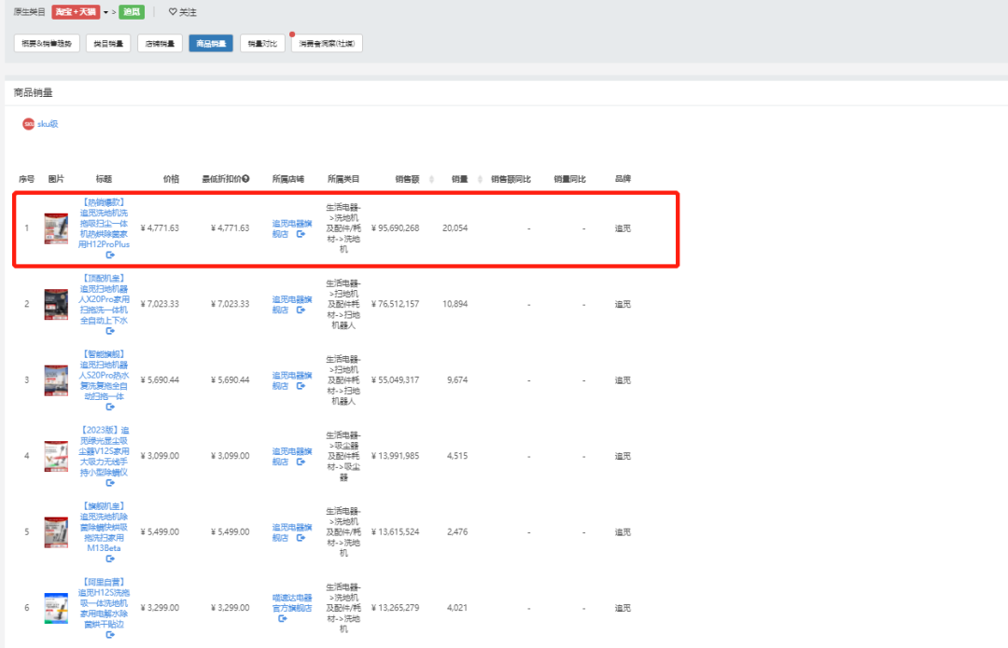The width and height of the screenshot is (1008, 648).
Task: Click sales amount ¥55,049,317
Action: tap(395, 380)
